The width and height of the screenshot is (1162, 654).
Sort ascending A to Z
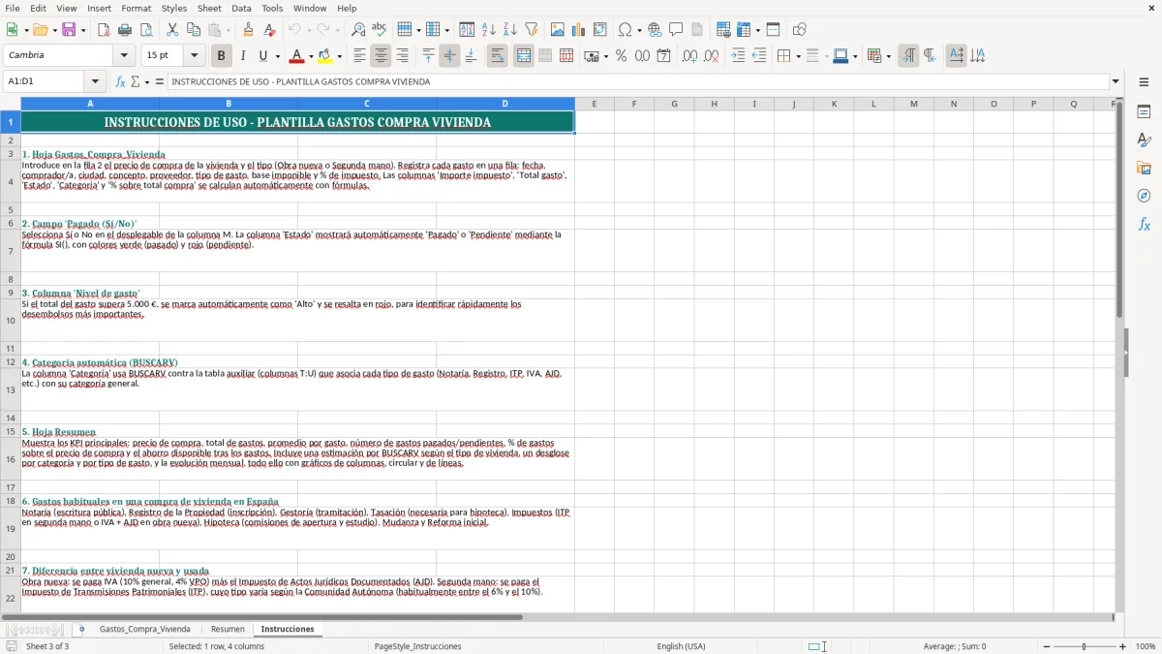(x=489, y=30)
